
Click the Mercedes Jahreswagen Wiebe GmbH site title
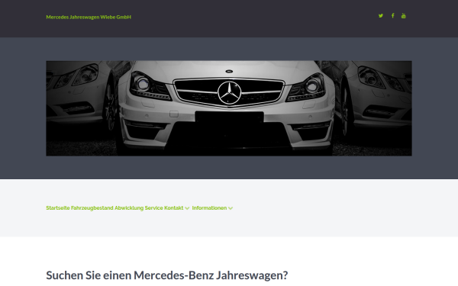(x=89, y=17)
